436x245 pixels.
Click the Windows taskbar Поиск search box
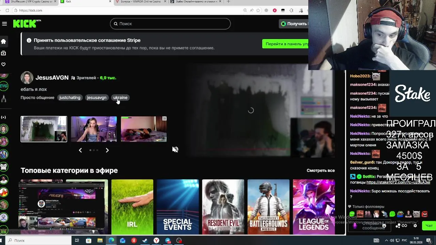pos(37,241)
